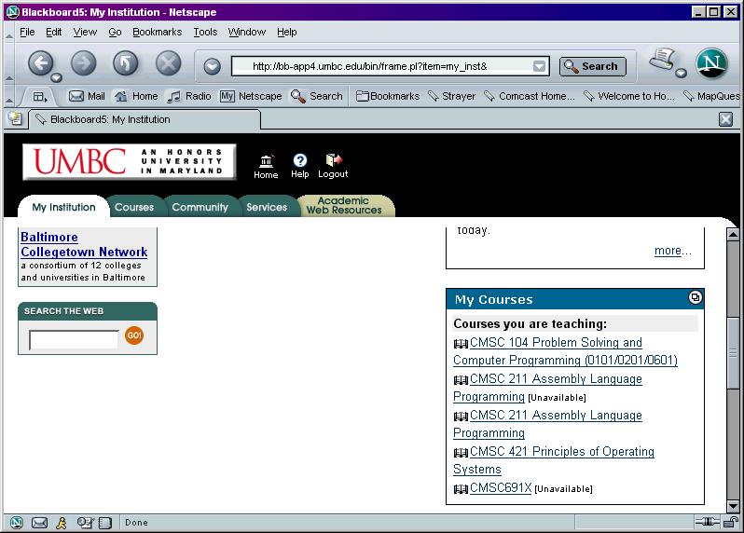The height and width of the screenshot is (533, 744).
Task: Open the View menu
Action: [85, 32]
